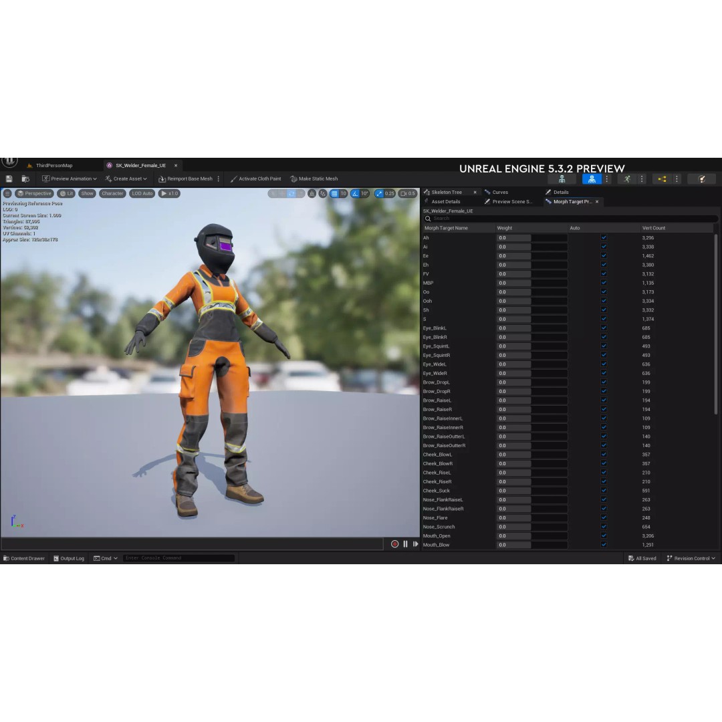Open Animation Blueprint mode icon
Screen dimensions: 722x722
pos(662,179)
